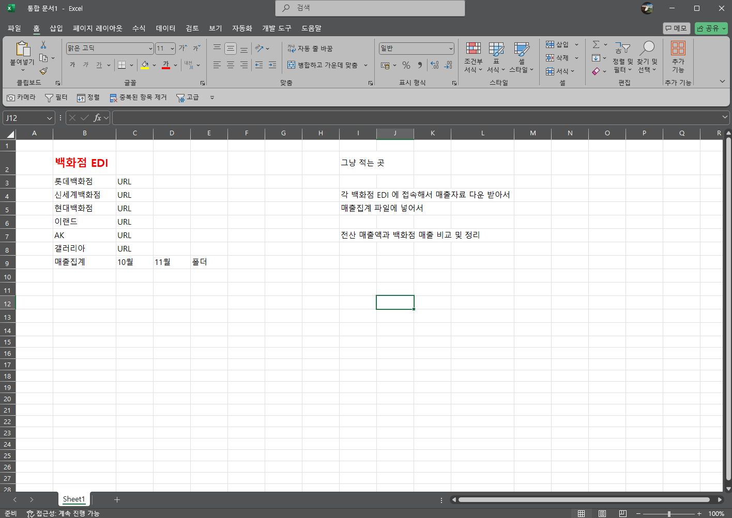732x518 pixels.
Task: Click Remove Duplicates (중복된 항목 제거)
Action: coord(138,98)
